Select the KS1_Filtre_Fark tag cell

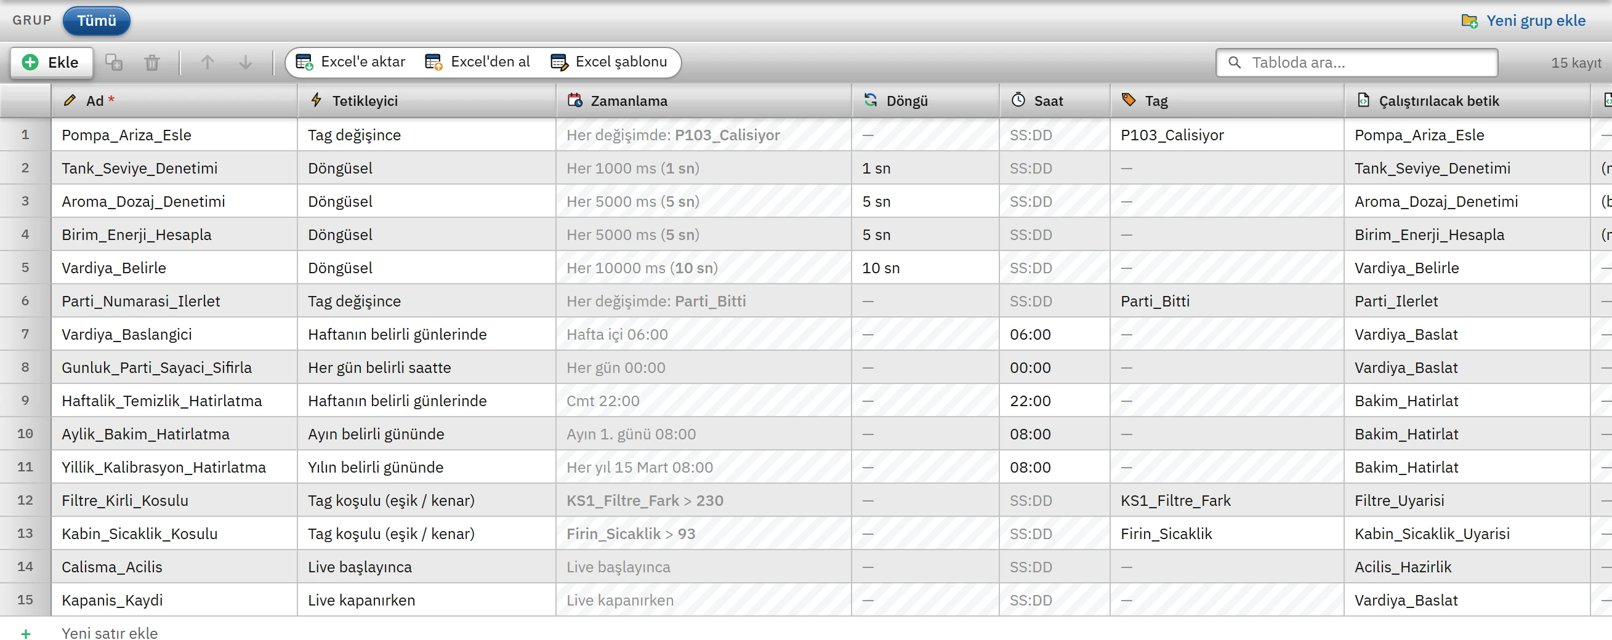tap(1227, 500)
